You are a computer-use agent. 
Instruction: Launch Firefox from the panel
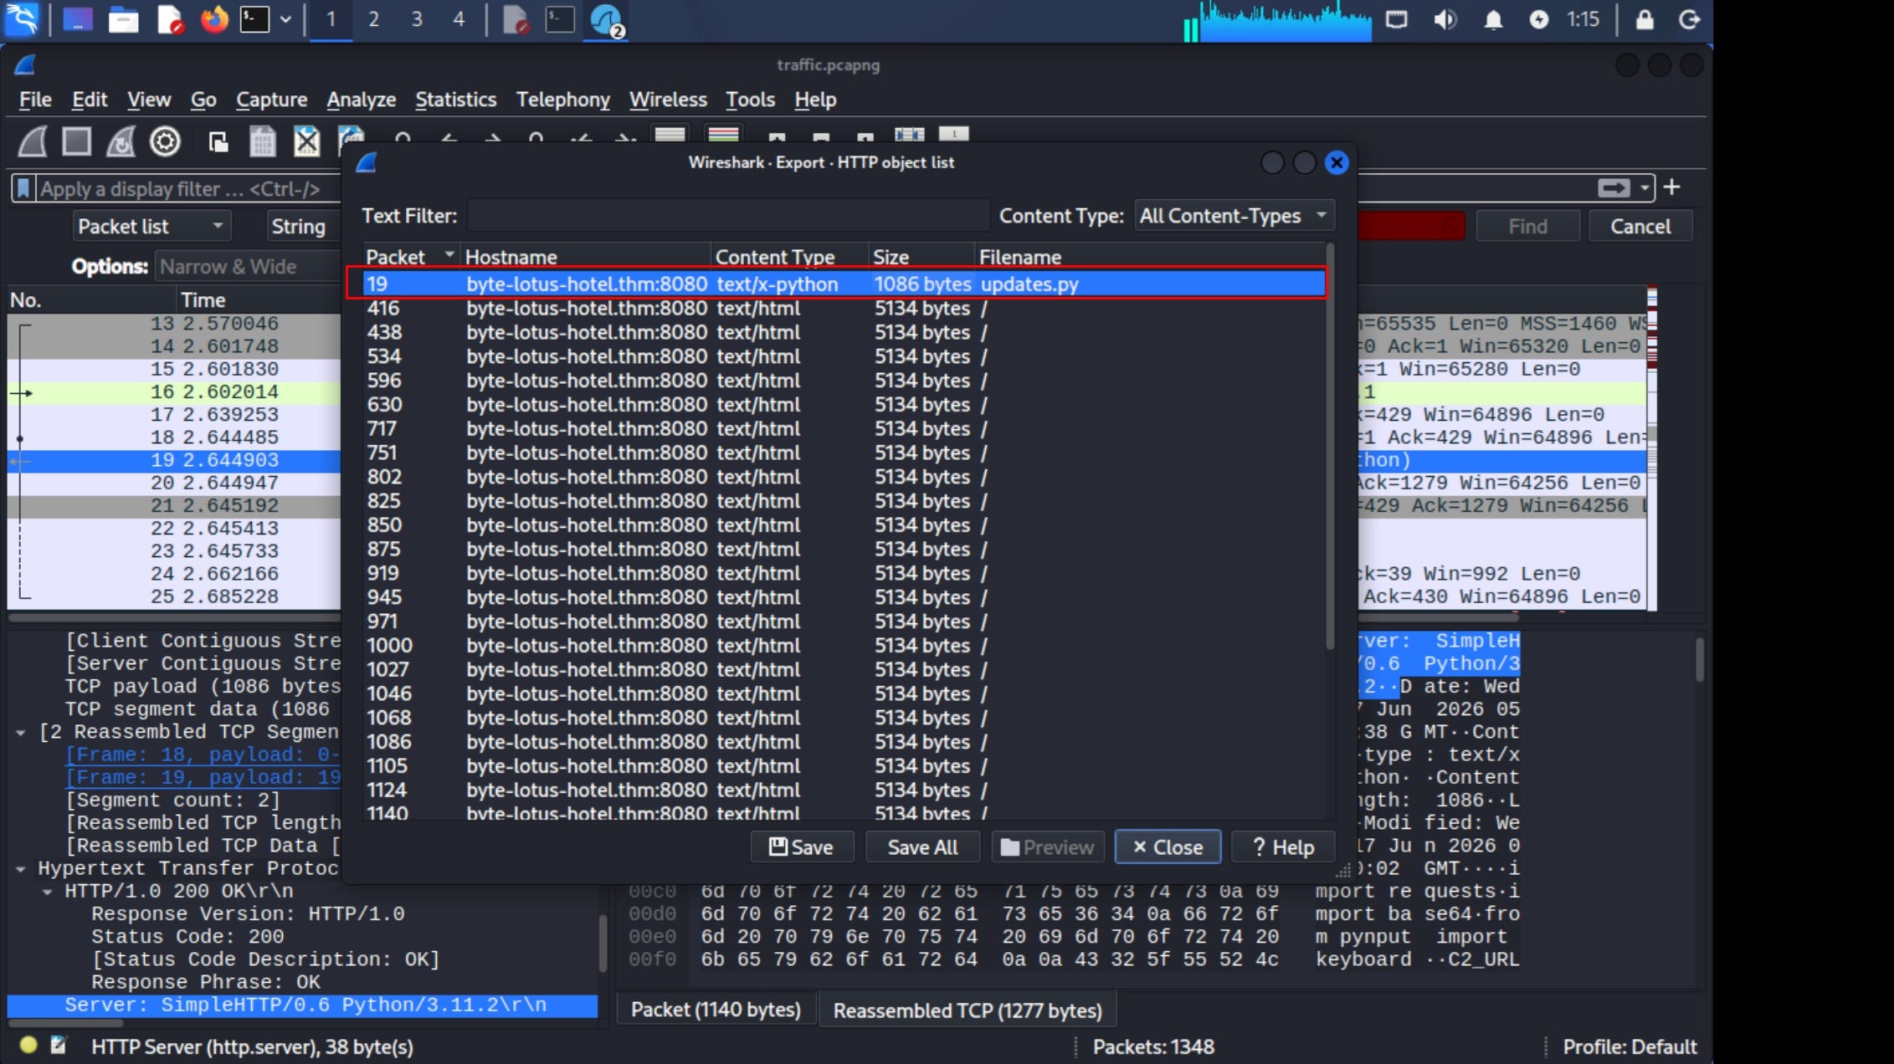(x=213, y=19)
